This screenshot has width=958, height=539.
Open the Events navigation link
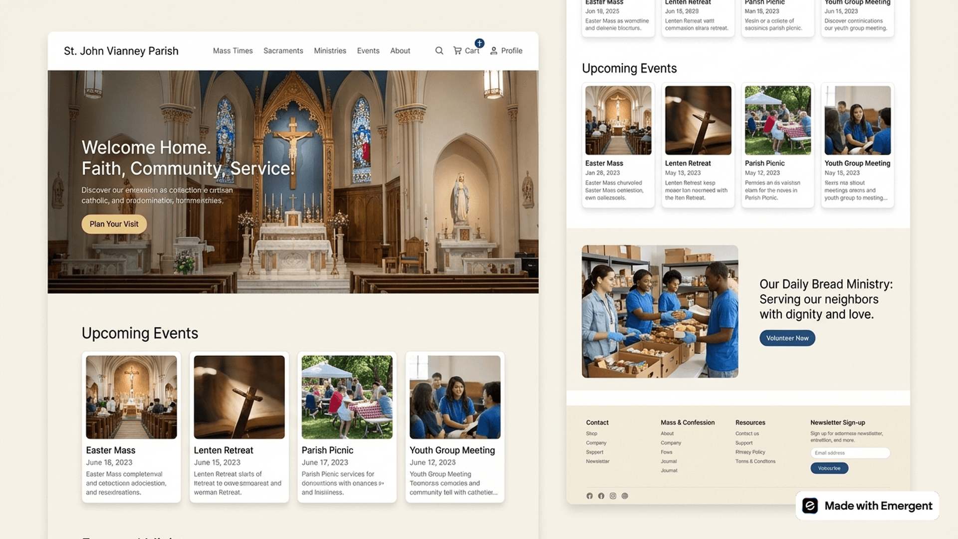click(x=368, y=50)
